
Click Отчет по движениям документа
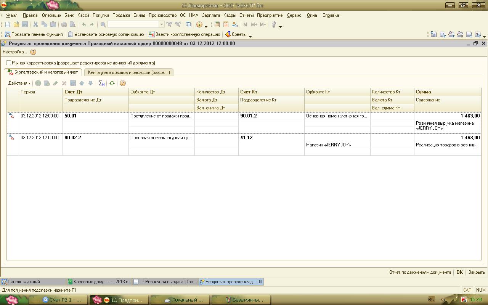point(420,272)
